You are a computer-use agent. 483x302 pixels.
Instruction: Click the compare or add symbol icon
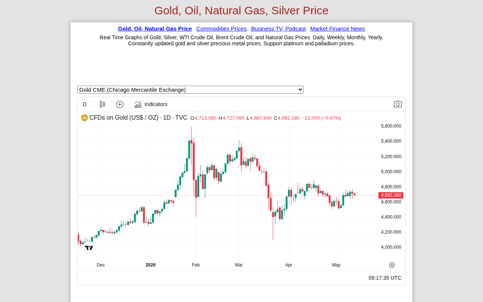tap(120, 104)
